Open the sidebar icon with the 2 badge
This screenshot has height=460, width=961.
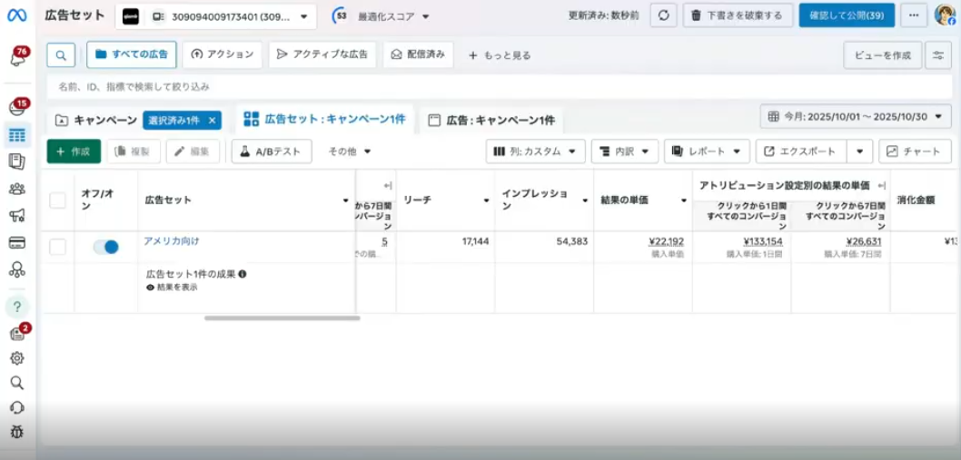18,333
